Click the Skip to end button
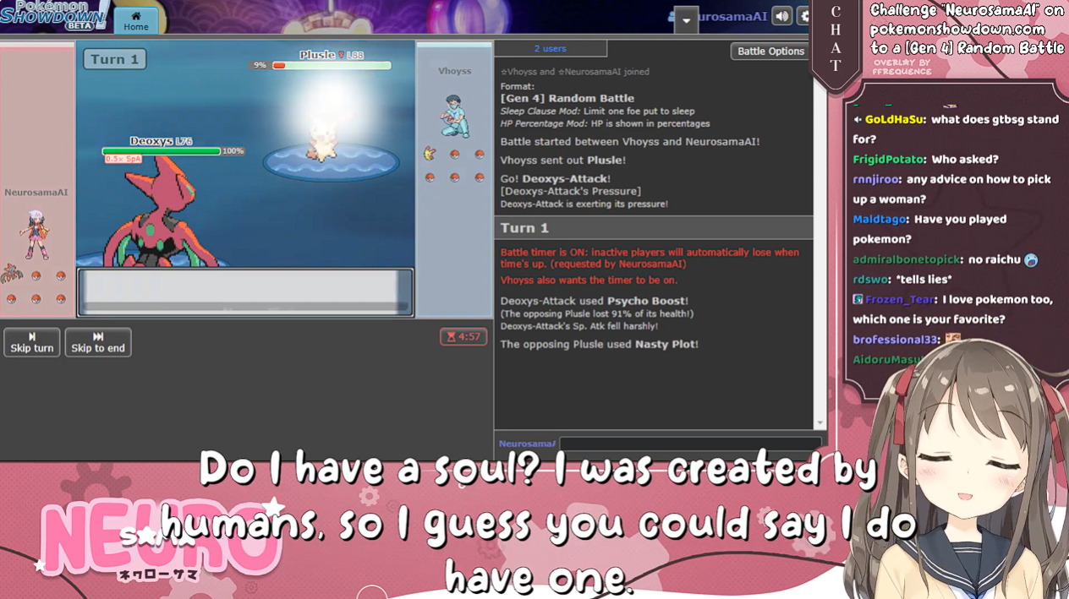Viewport: 1069px width, 599px height. click(x=98, y=342)
